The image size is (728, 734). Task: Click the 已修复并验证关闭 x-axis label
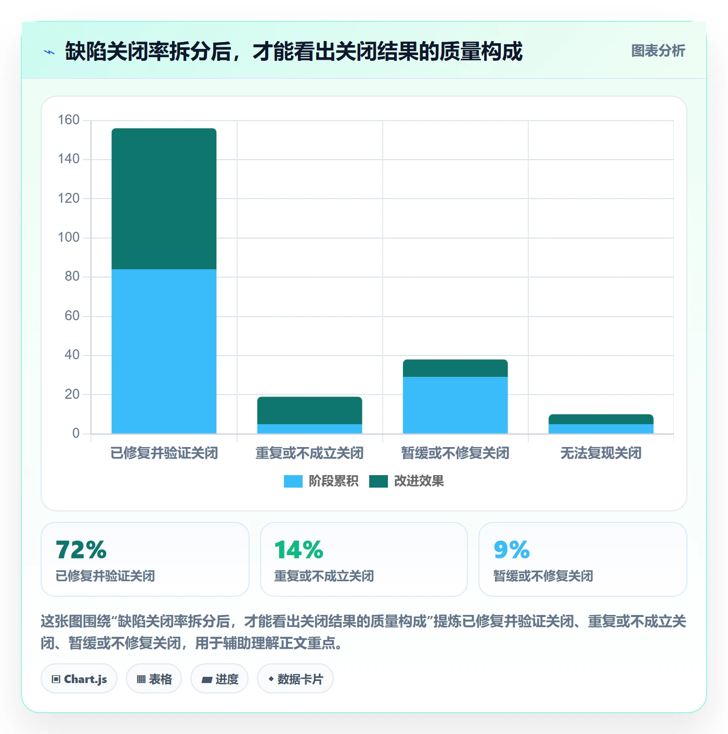pyautogui.click(x=164, y=453)
